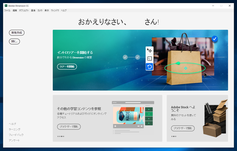This screenshot has width=237, height=151.
Task: Open the 表示 menu
Action: coord(47,10)
